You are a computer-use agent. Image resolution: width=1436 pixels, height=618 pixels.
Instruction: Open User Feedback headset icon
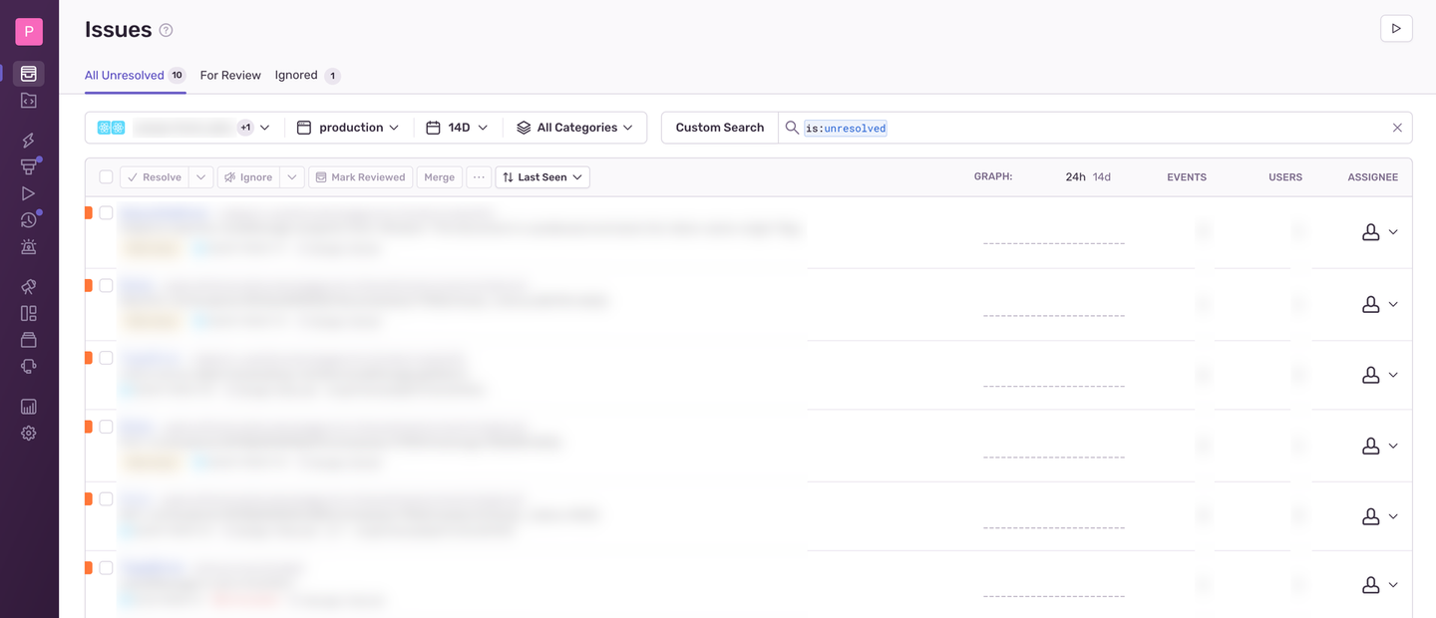pos(29,366)
